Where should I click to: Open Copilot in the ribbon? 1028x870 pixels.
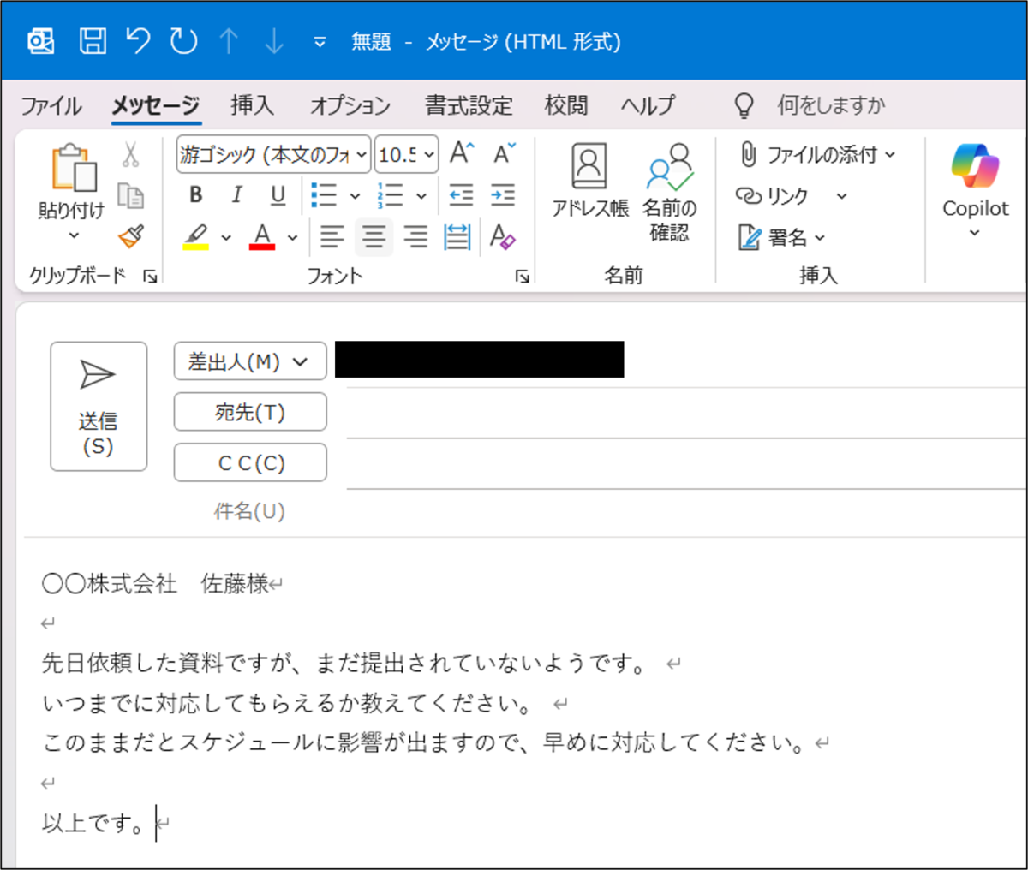(x=975, y=190)
